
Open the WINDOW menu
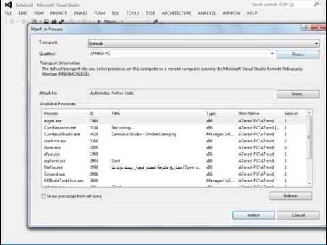pyautogui.click(x=232, y=13)
